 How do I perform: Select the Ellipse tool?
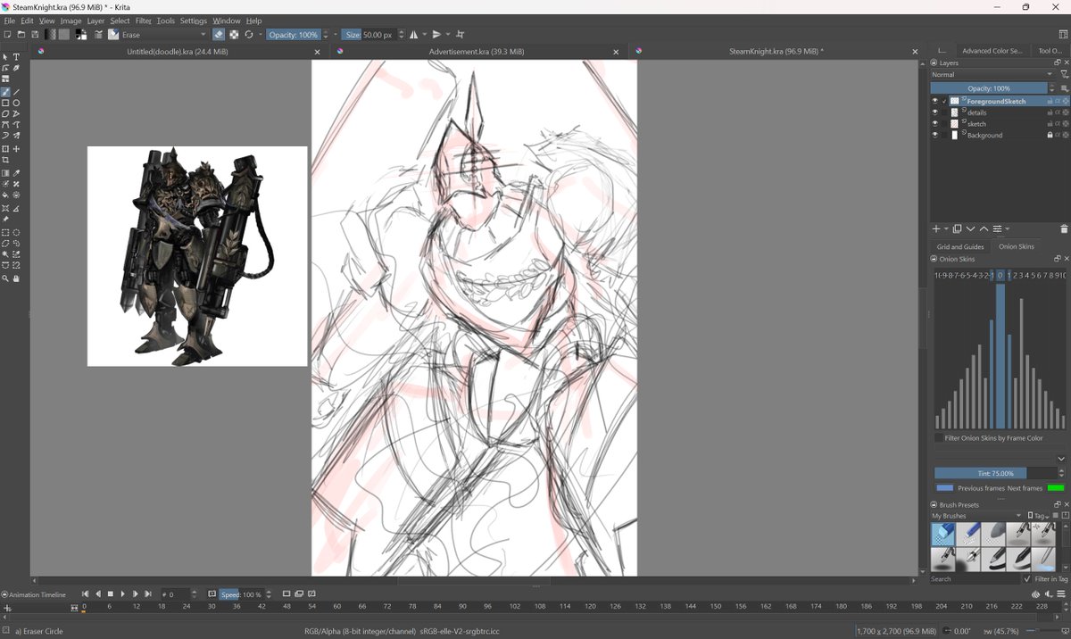(16, 104)
